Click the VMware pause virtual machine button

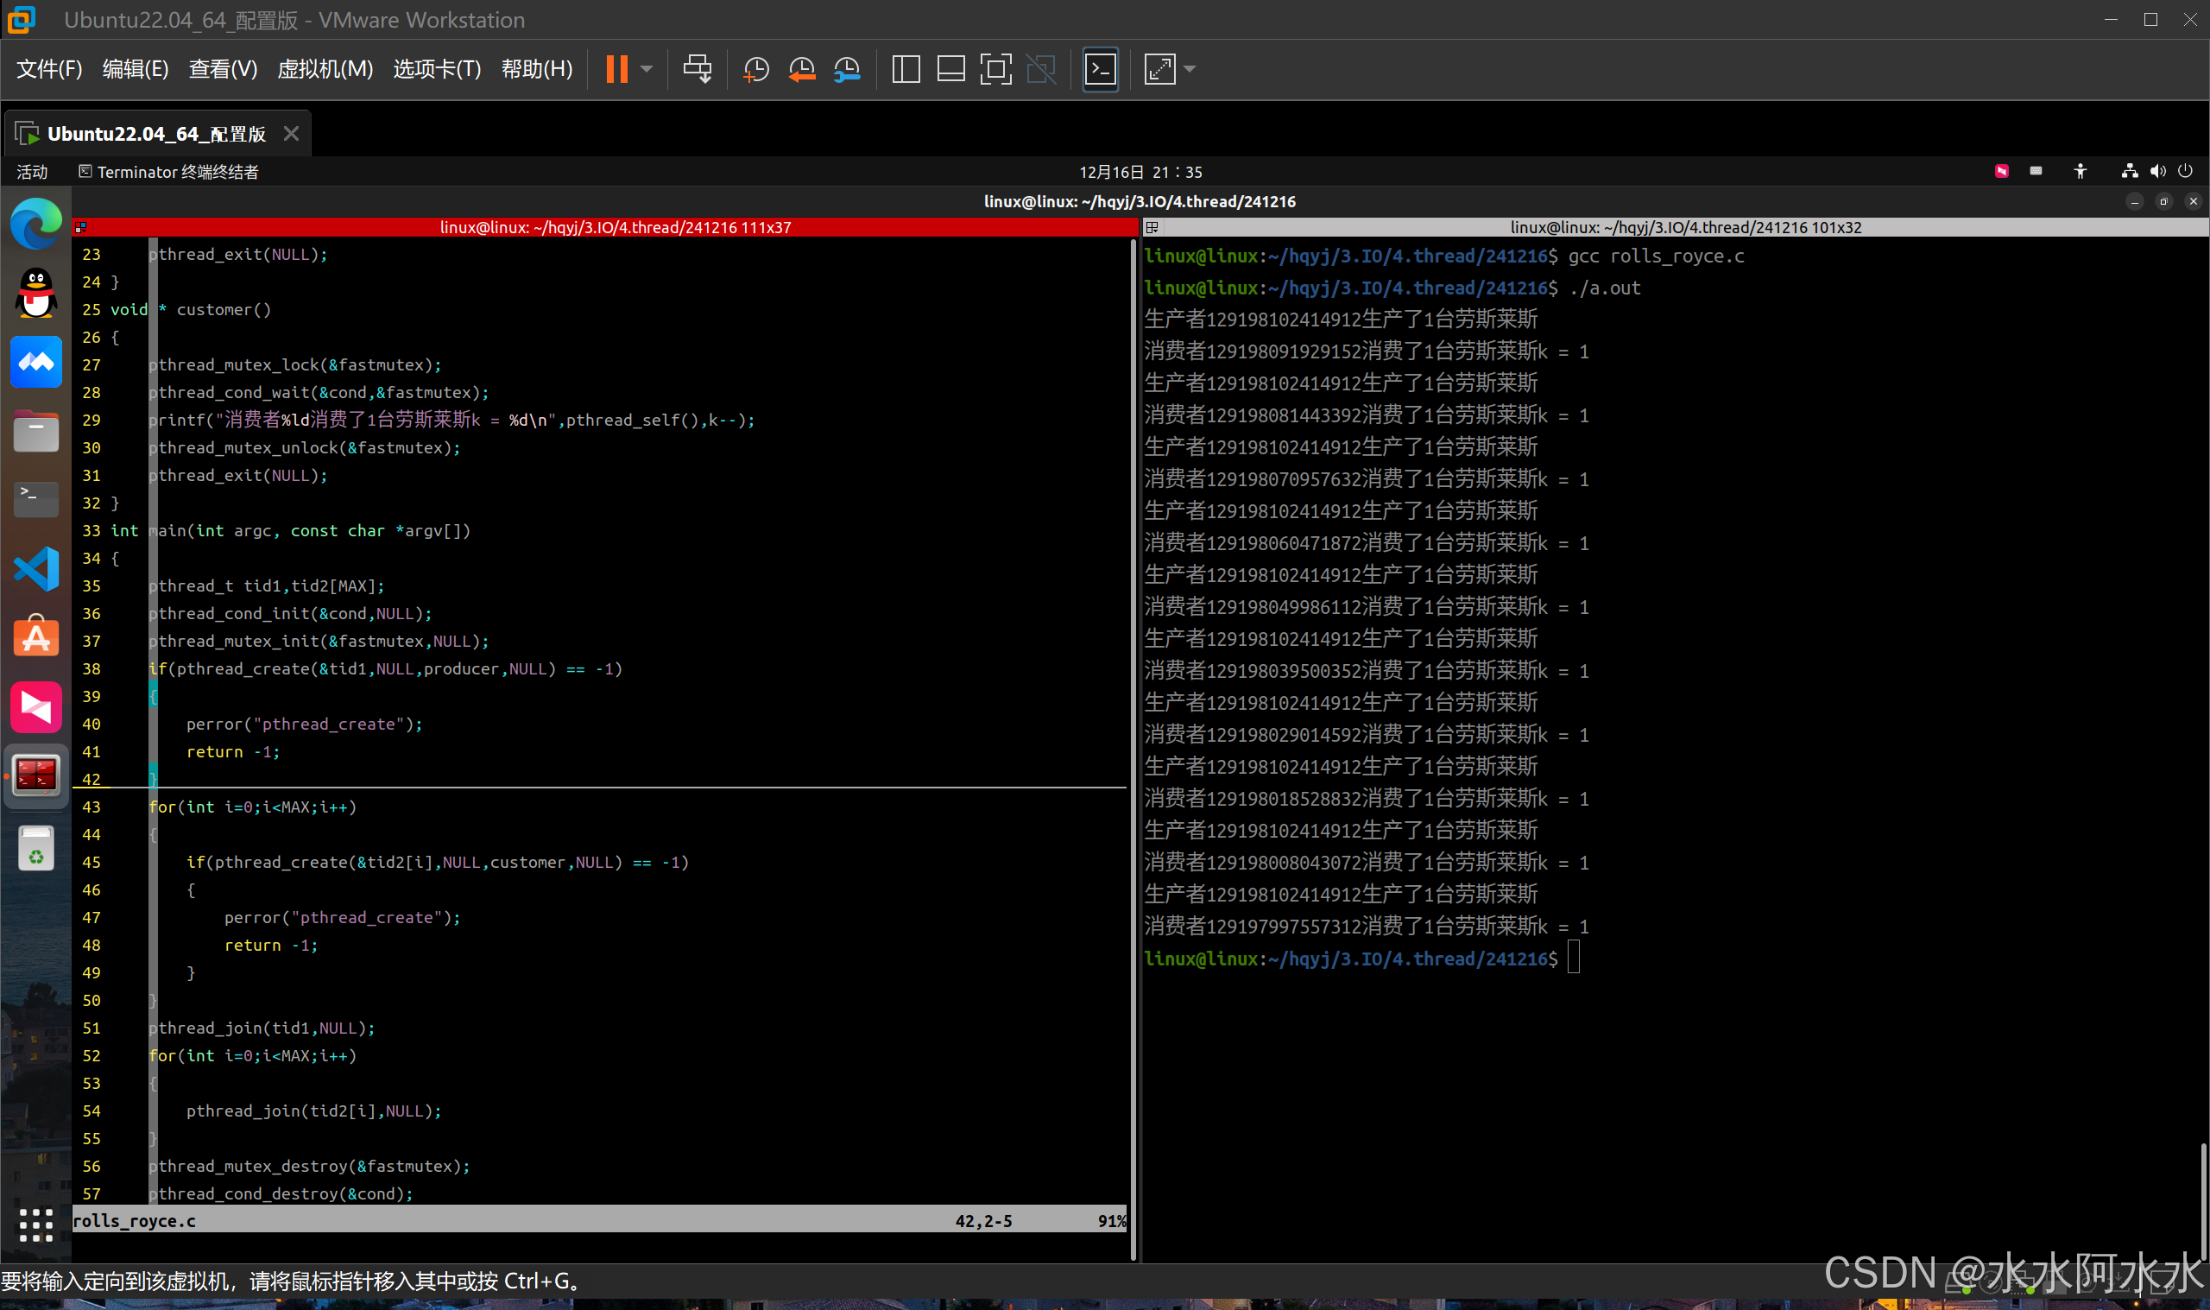pyautogui.click(x=616, y=69)
